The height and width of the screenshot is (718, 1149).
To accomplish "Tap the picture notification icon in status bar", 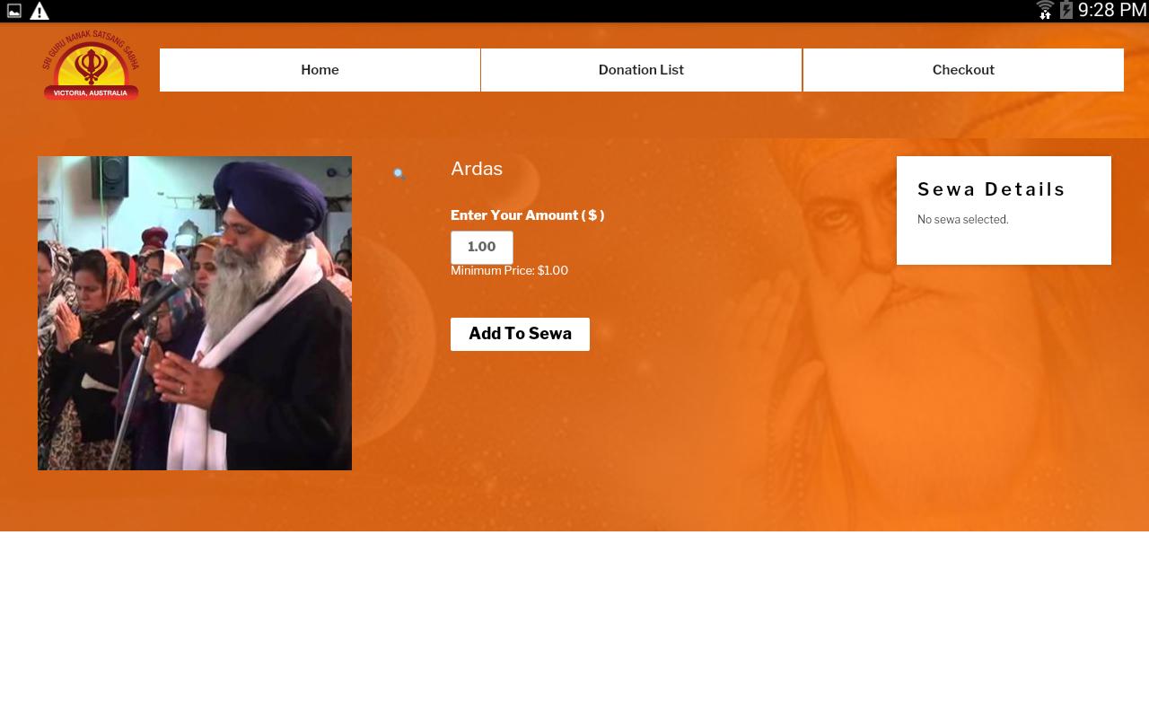I will tap(14, 12).
